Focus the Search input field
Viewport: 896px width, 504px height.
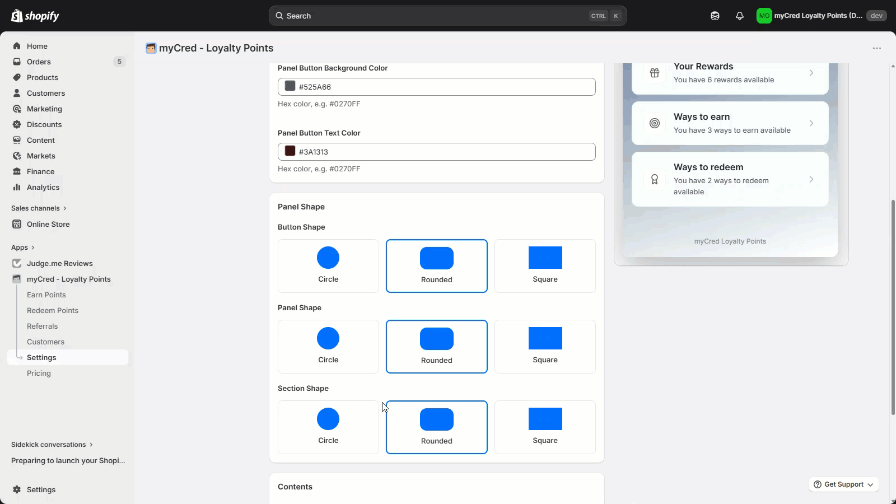click(x=437, y=16)
